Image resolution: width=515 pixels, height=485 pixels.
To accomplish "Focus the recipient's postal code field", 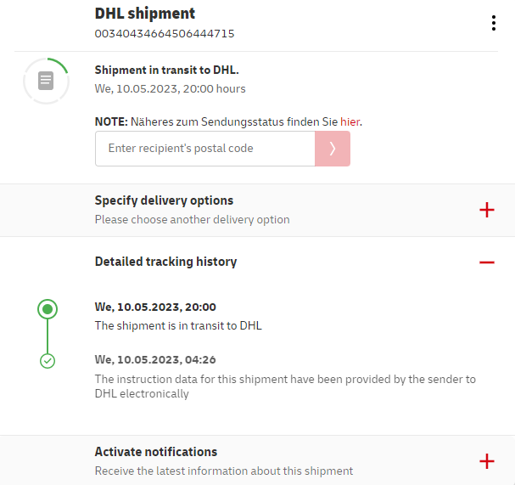I will pos(204,149).
